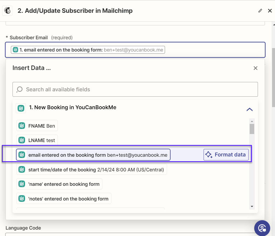Choose email entered on the booking form field
275x236 pixels.
click(x=93, y=155)
